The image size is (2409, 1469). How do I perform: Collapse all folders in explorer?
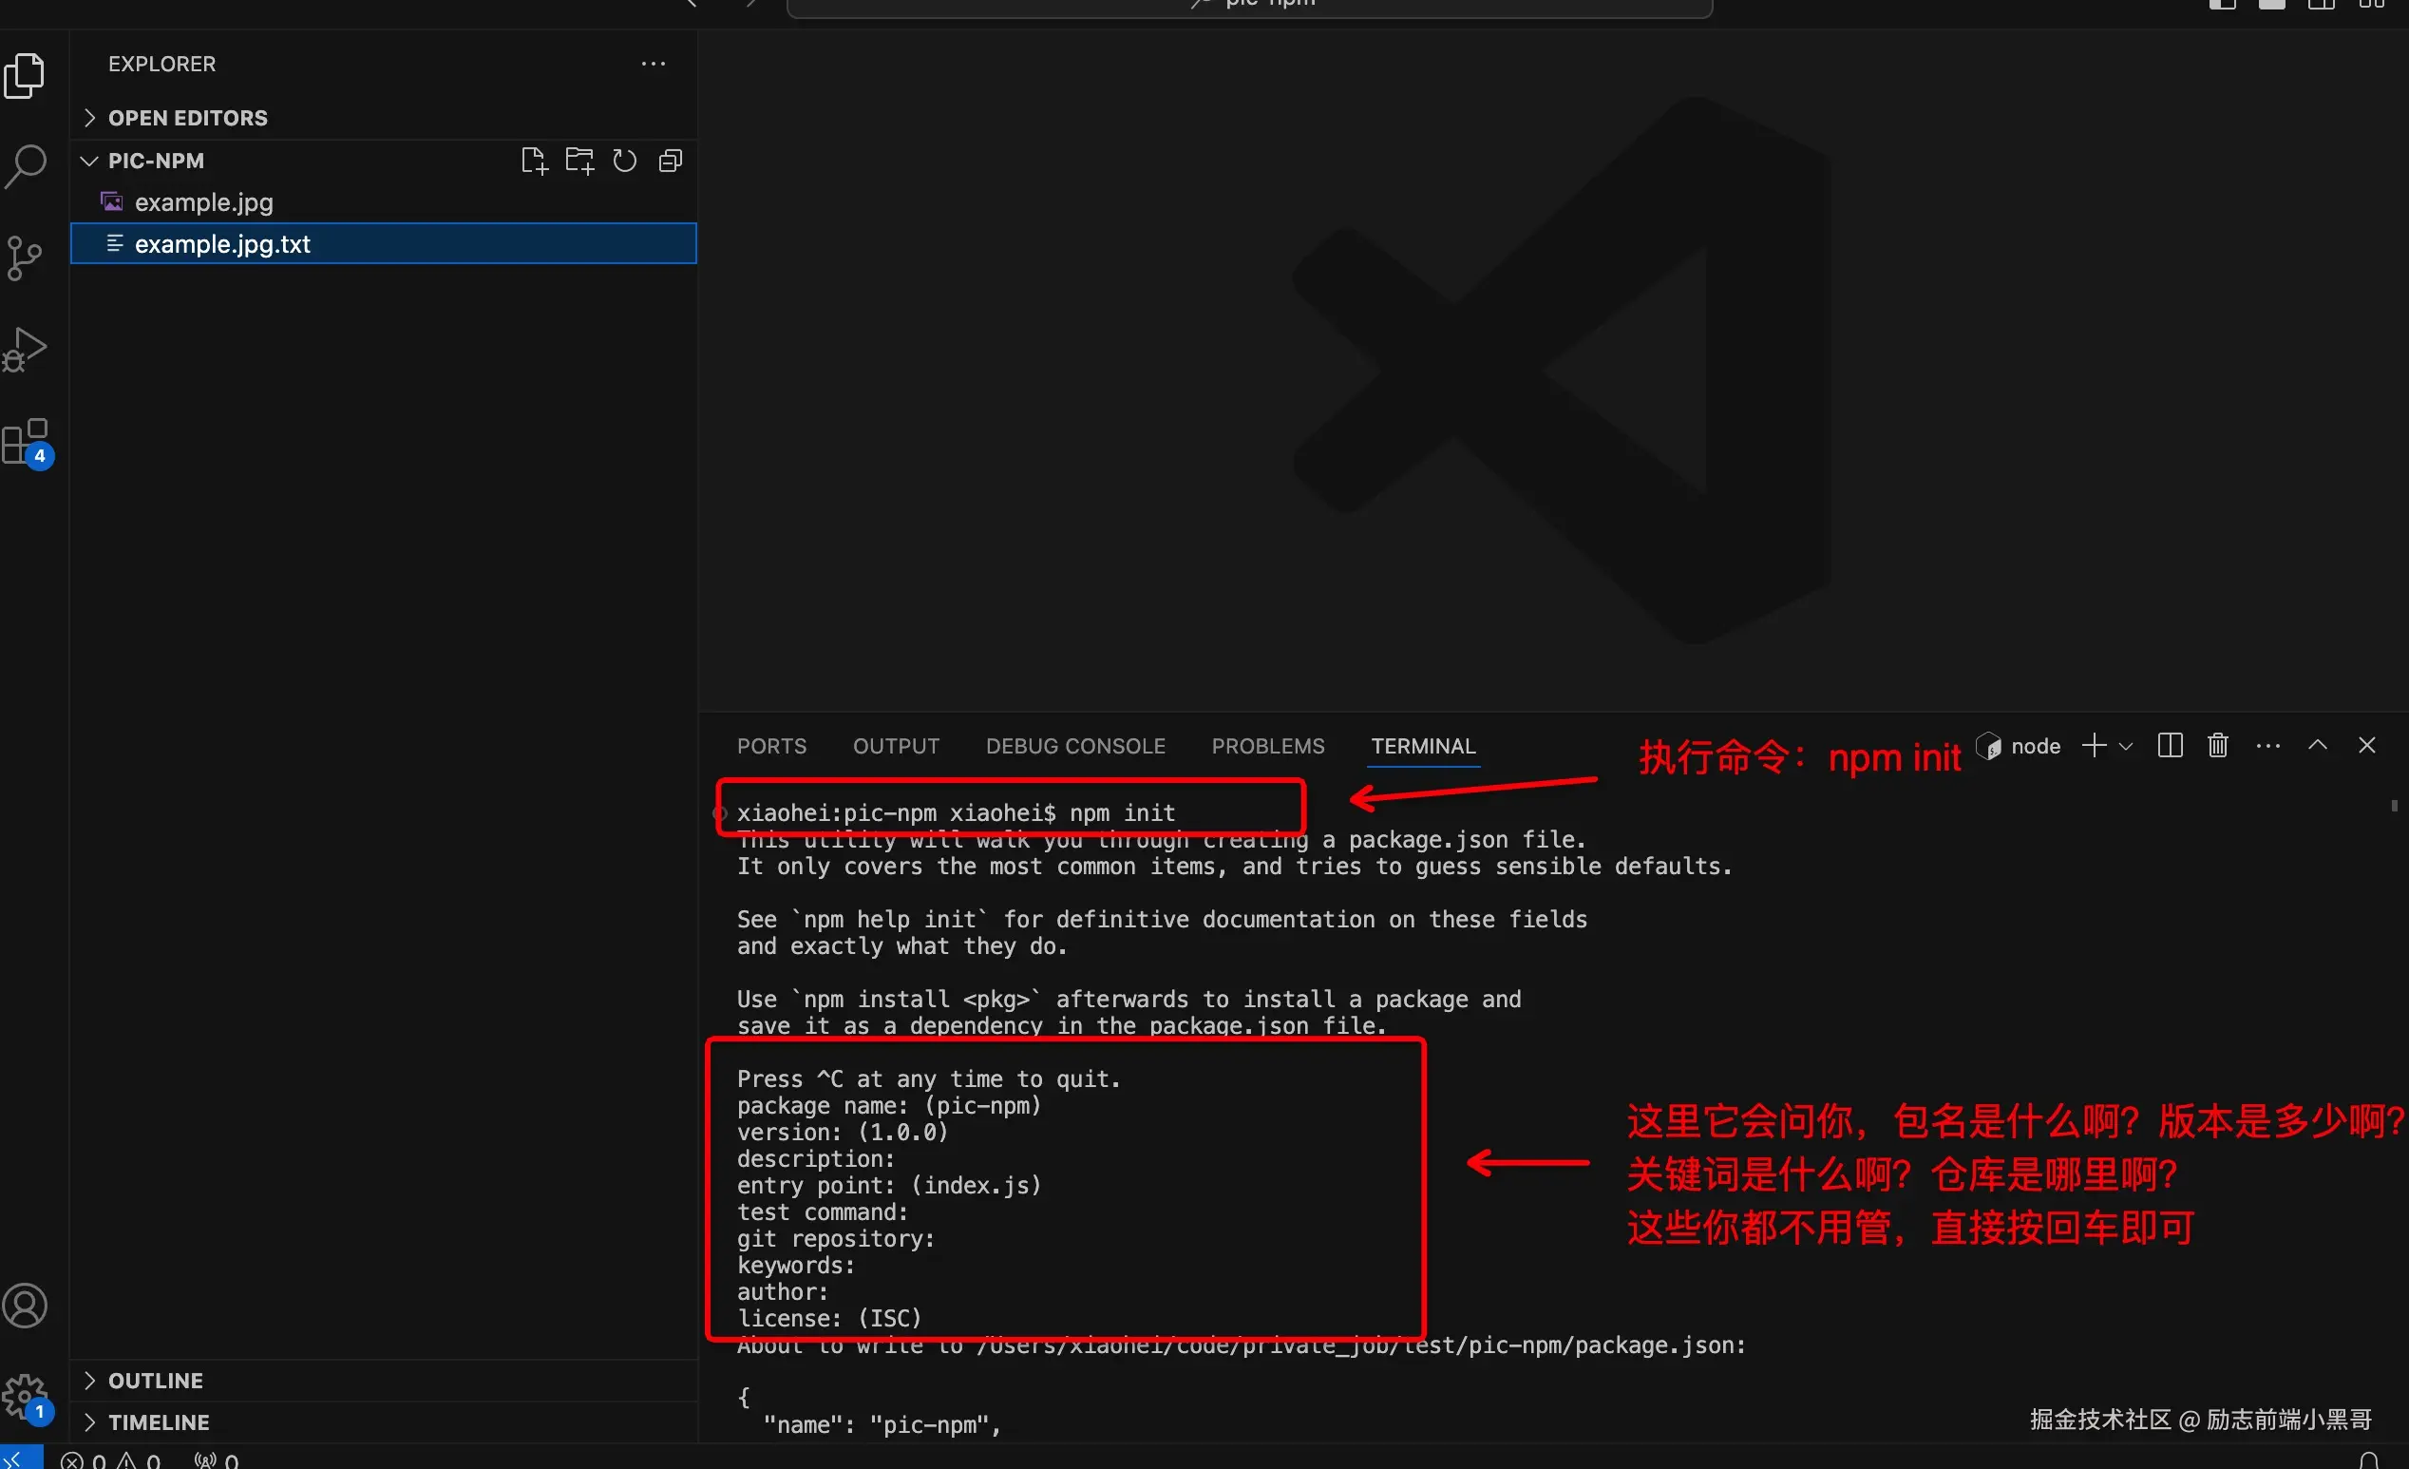671,161
